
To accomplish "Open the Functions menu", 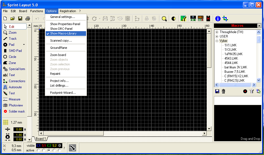I will (37, 11).
